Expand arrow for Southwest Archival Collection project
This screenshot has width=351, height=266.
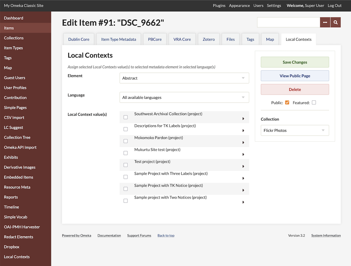(x=243, y=119)
